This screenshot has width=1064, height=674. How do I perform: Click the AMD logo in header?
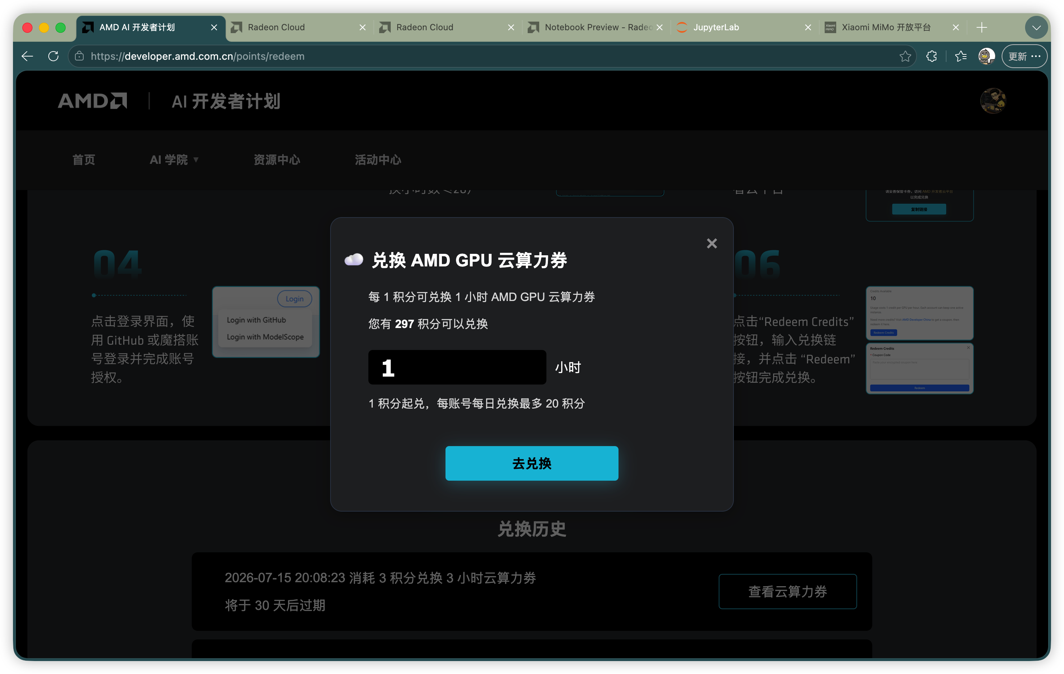[92, 101]
